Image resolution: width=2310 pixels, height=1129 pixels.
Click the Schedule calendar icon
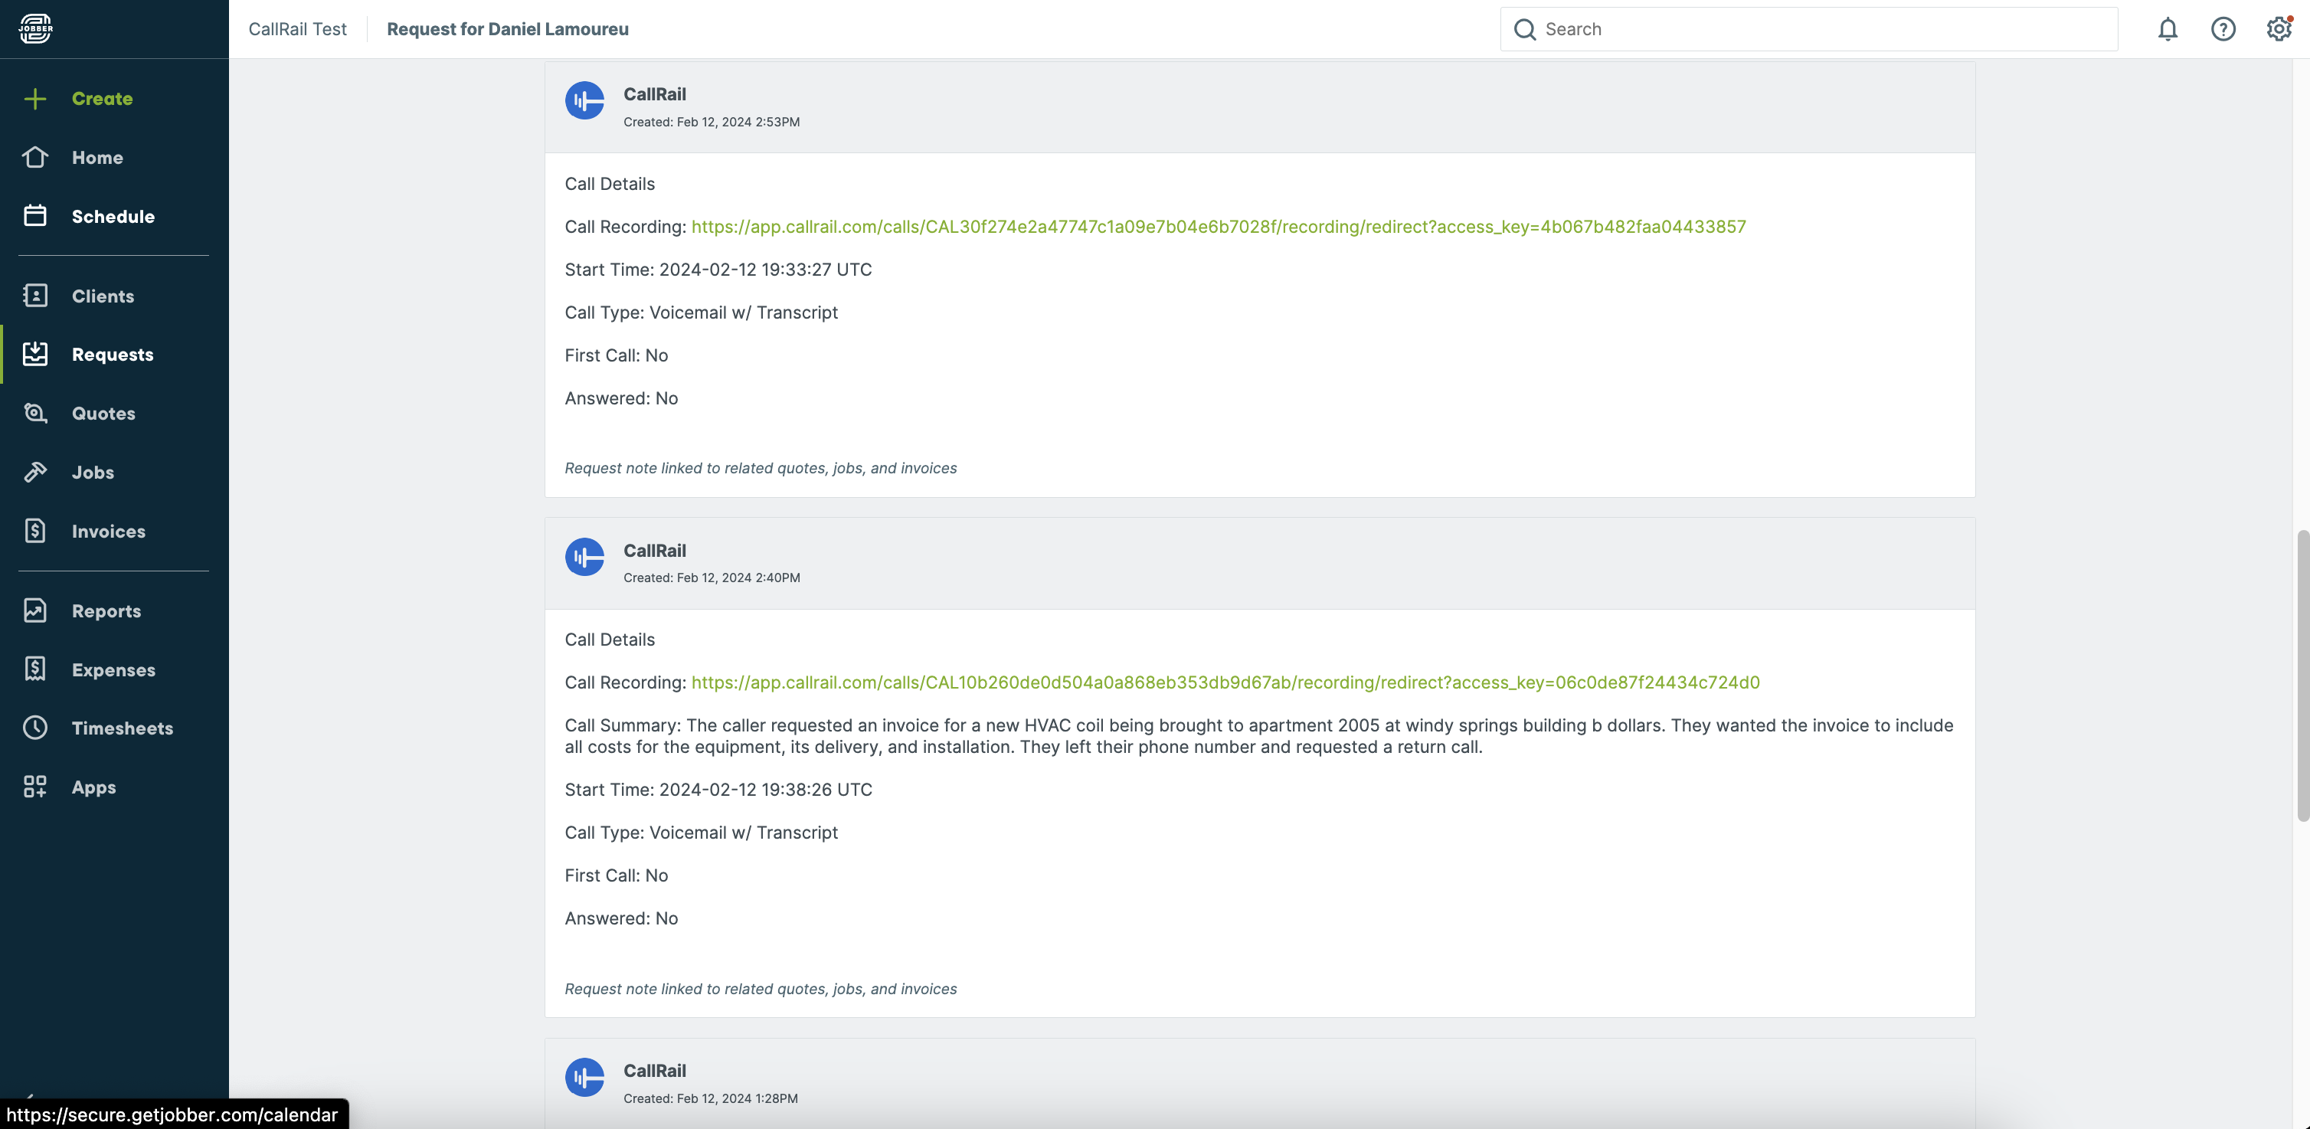pos(35,216)
